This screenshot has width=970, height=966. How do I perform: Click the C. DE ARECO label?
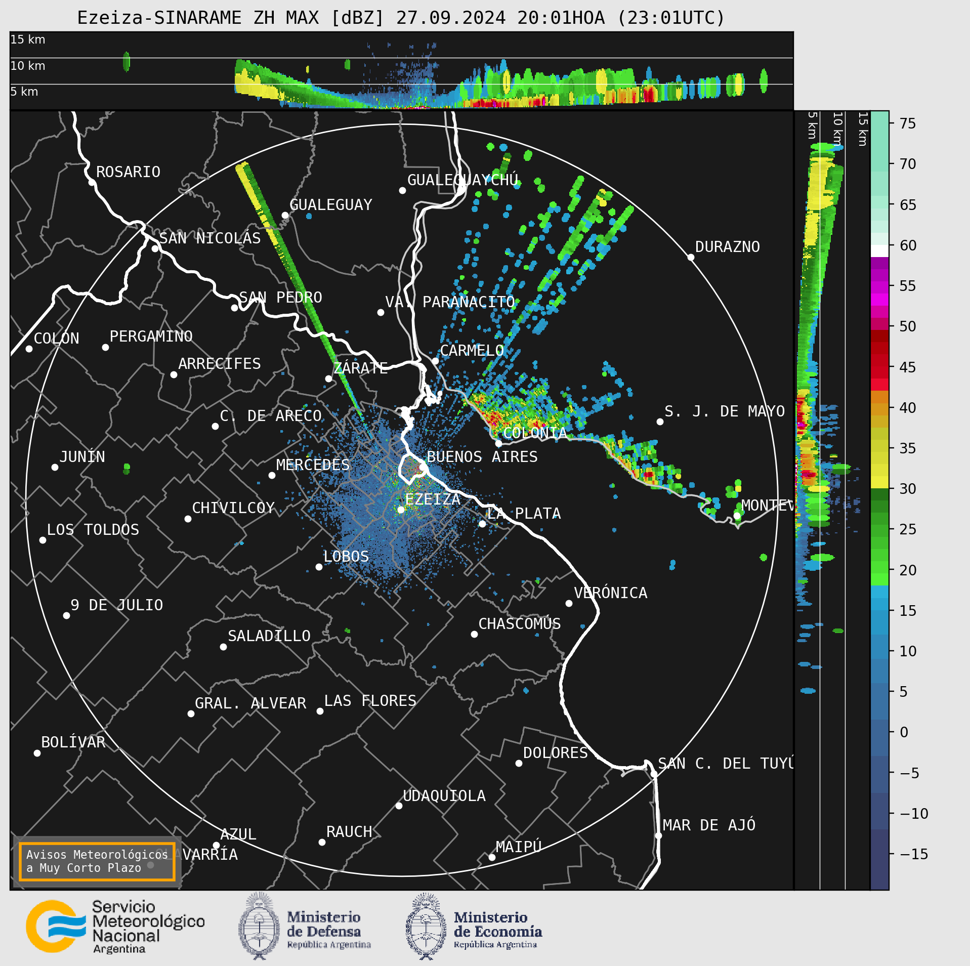tap(271, 416)
